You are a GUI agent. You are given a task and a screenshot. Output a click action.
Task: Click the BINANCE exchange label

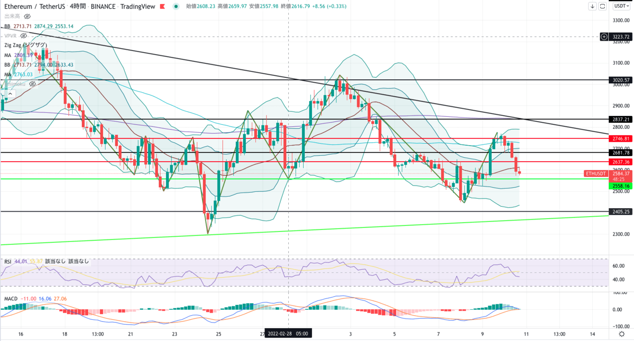point(104,6)
